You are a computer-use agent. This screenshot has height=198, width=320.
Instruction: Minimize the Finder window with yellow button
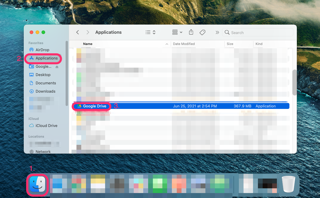(x=37, y=32)
